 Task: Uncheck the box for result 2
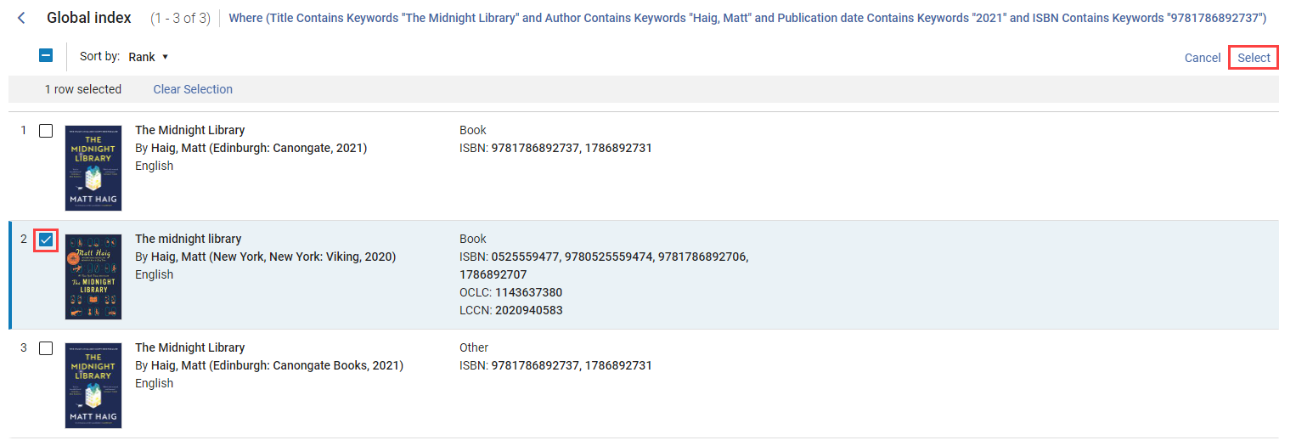(46, 240)
